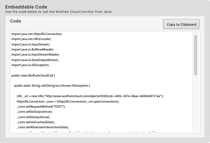210x143 pixels.
Task: Click the 'import java.io.DataOutputStream;' line
Action: [x=35, y=60]
